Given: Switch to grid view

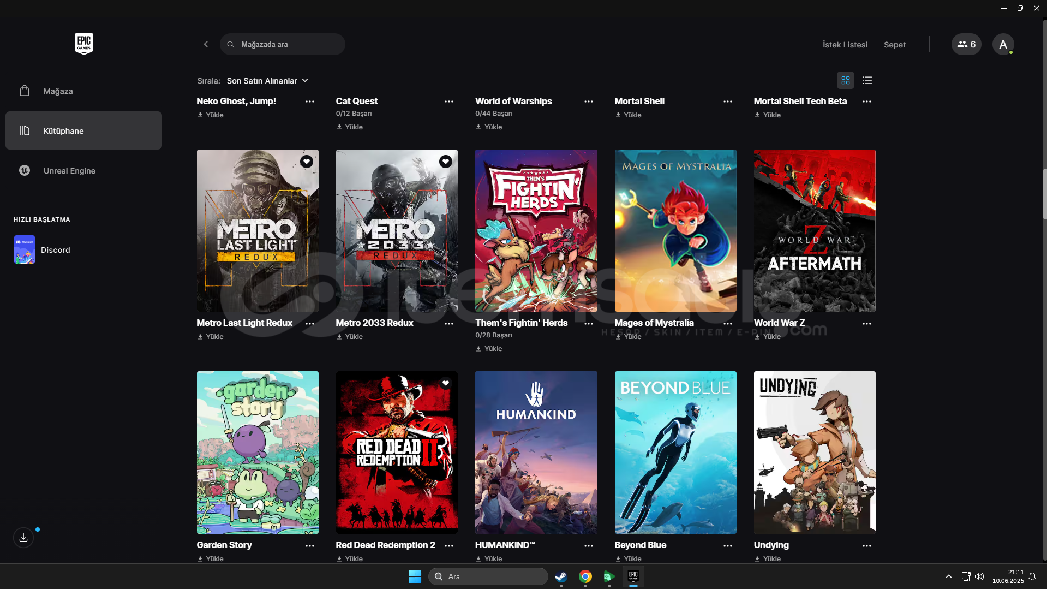Looking at the screenshot, I should (846, 81).
